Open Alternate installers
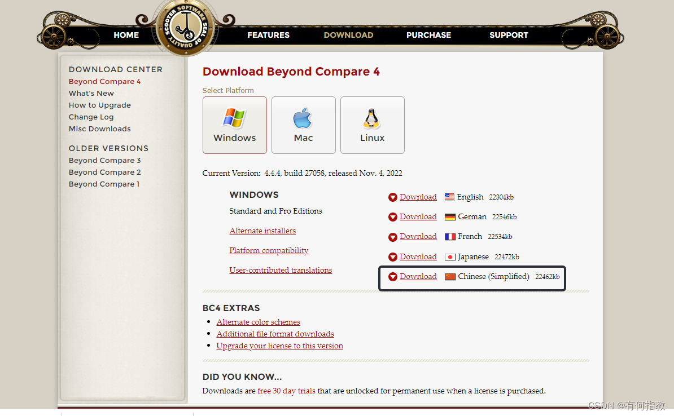Screen dimensions: 674x416 coord(262,231)
